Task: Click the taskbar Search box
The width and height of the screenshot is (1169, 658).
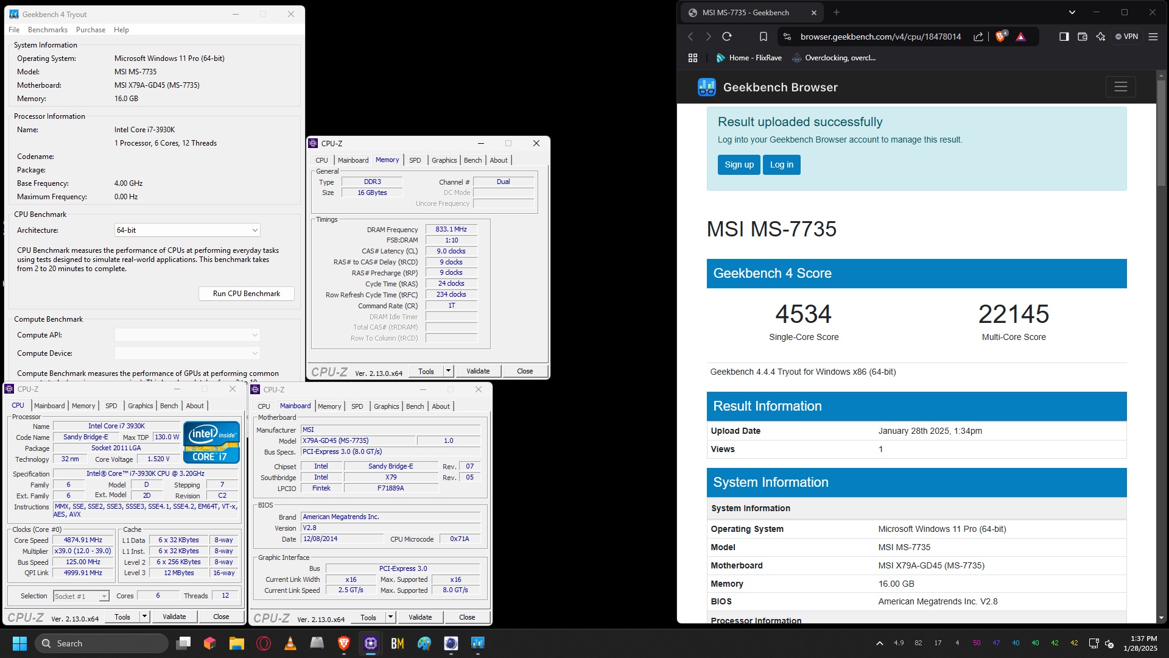Action: tap(102, 643)
